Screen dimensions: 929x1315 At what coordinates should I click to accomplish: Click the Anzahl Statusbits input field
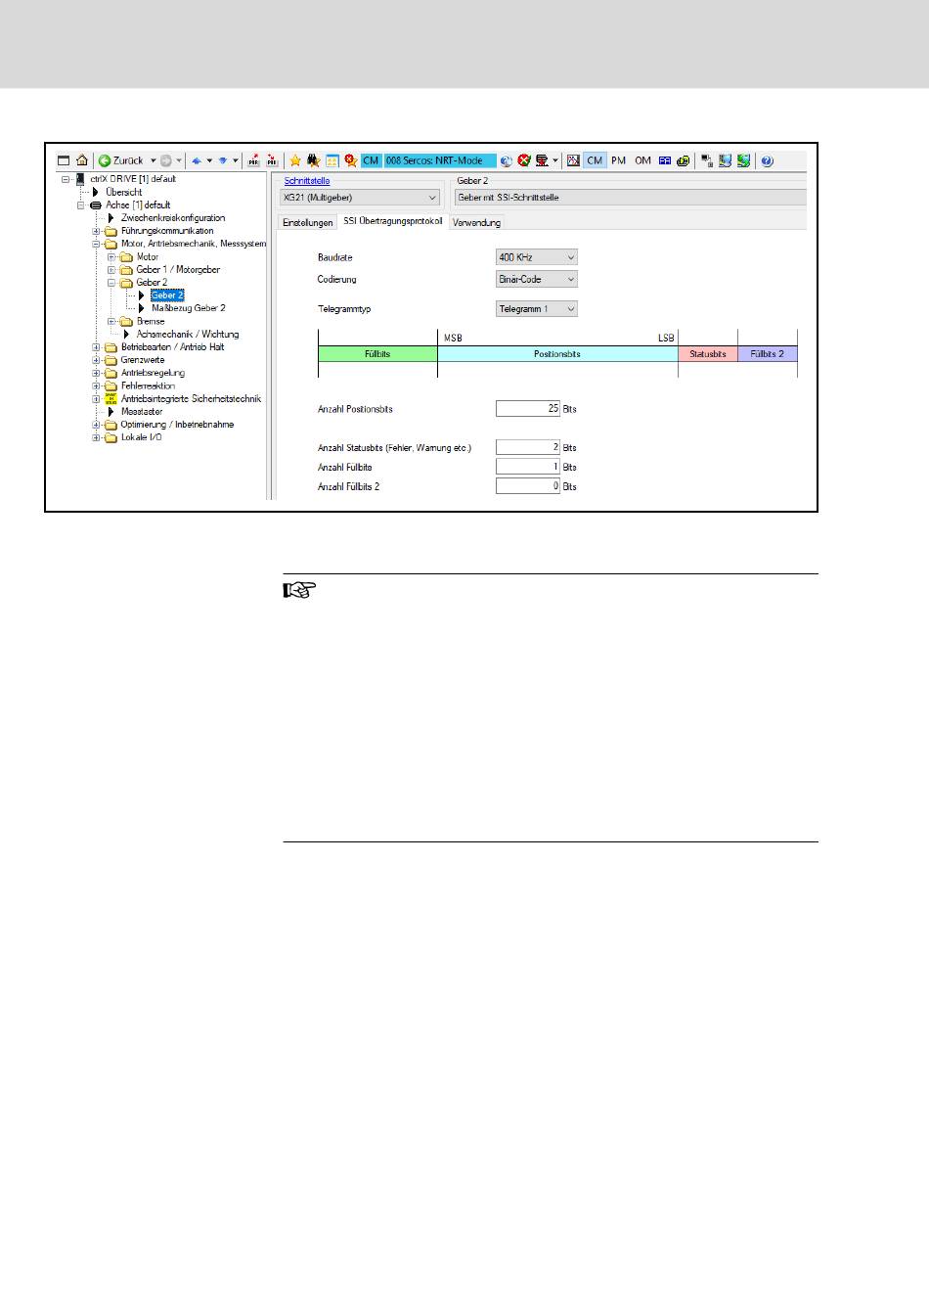528,447
